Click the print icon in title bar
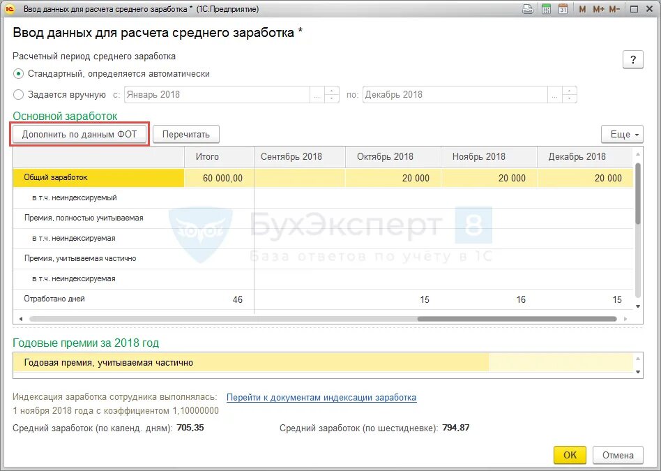661x471 pixels. (x=527, y=9)
